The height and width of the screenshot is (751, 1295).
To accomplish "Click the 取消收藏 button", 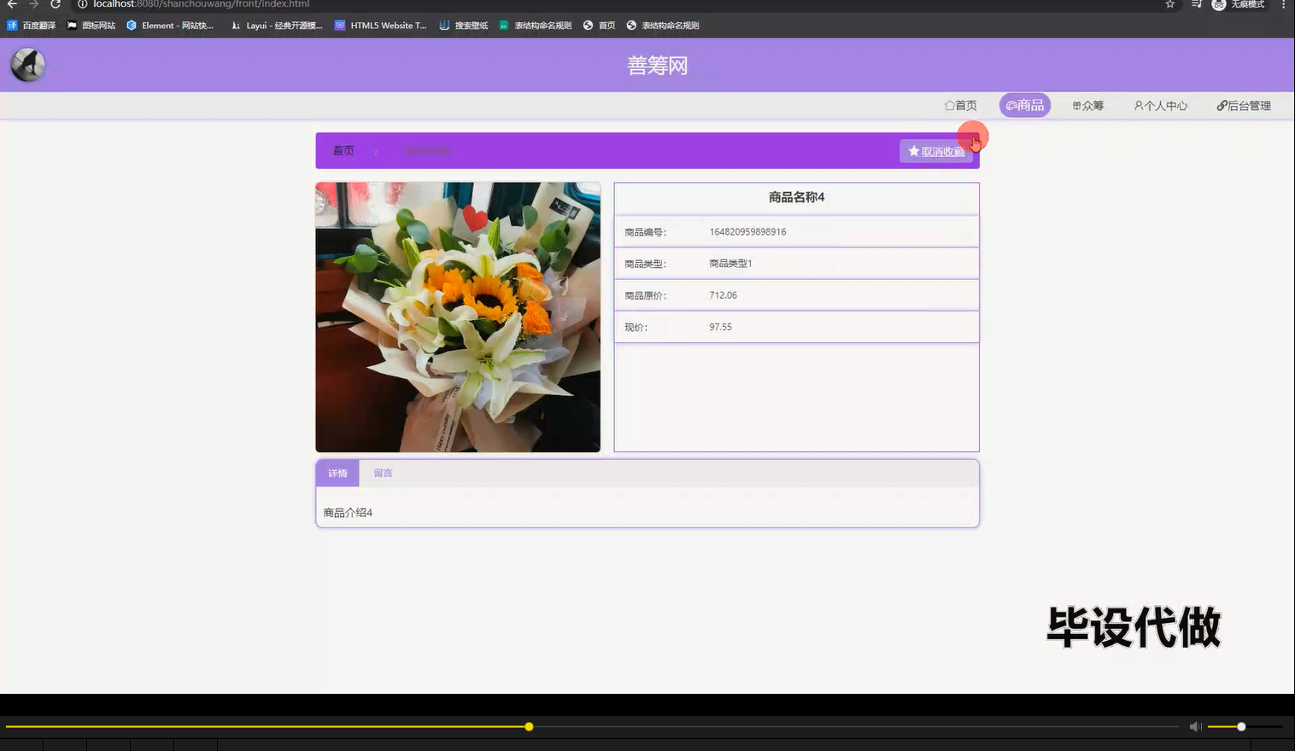I will coord(937,150).
